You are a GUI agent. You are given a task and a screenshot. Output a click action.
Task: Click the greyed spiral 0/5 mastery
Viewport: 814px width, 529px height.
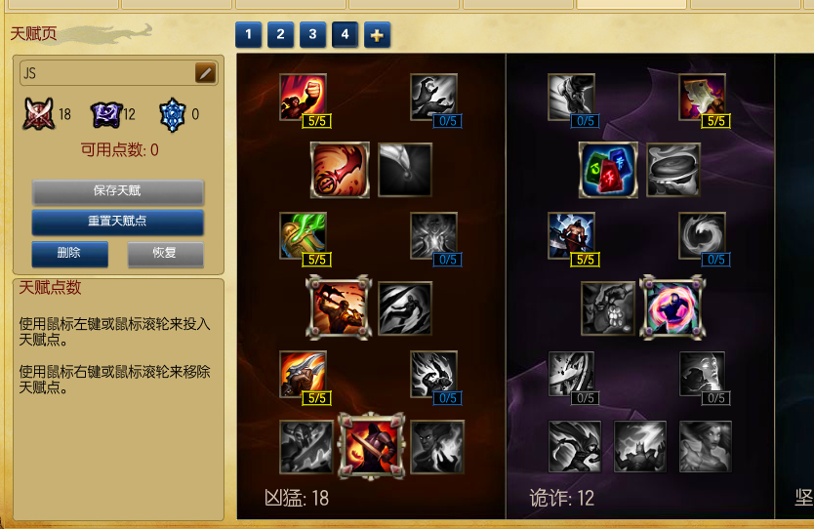pos(702,235)
